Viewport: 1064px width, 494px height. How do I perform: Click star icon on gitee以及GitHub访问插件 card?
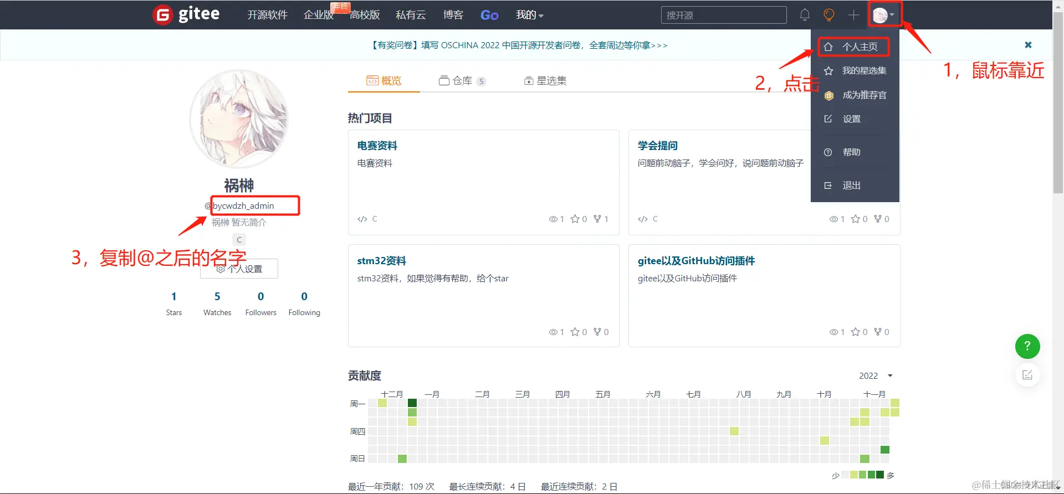[856, 332]
